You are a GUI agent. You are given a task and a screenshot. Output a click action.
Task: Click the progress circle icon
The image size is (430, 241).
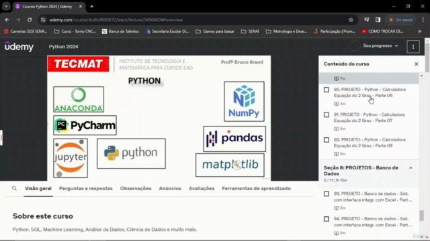(x=355, y=46)
